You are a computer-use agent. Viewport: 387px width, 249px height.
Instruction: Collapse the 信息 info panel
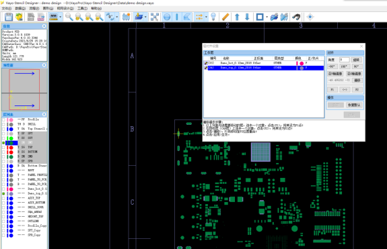[x=44, y=26]
